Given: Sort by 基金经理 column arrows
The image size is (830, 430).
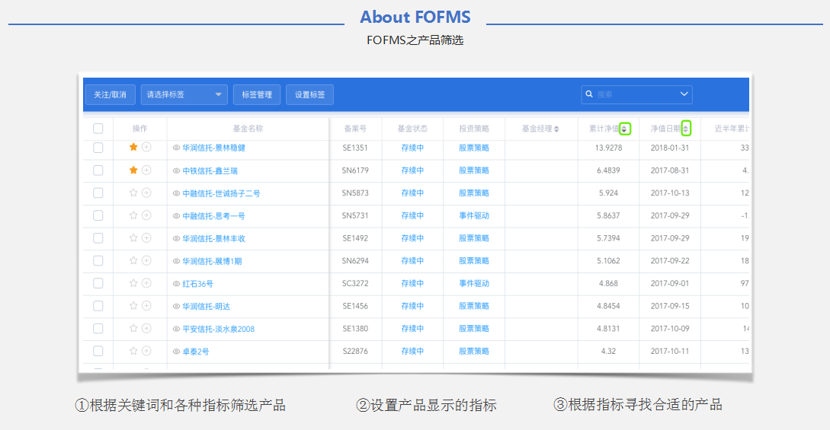Looking at the screenshot, I should 556,129.
